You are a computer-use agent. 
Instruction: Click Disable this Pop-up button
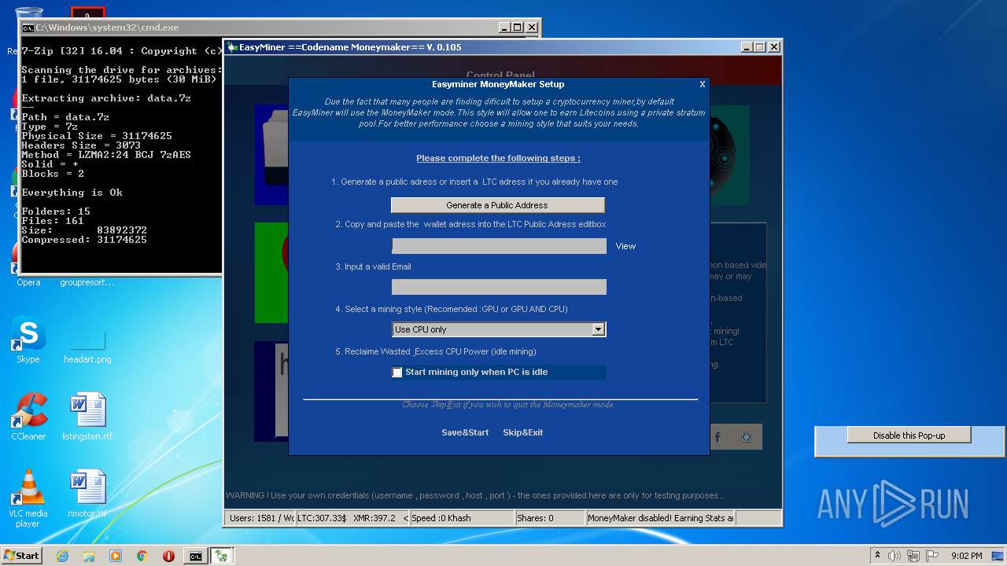click(909, 436)
